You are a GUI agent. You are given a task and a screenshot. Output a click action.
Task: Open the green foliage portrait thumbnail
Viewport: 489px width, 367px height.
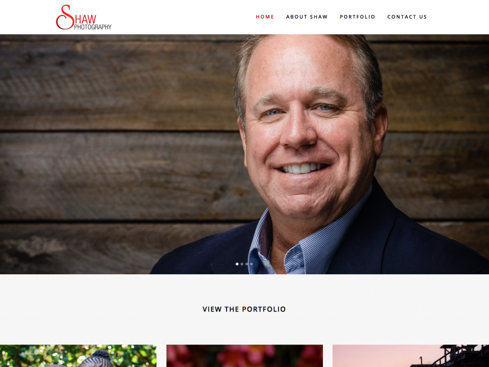(78, 356)
